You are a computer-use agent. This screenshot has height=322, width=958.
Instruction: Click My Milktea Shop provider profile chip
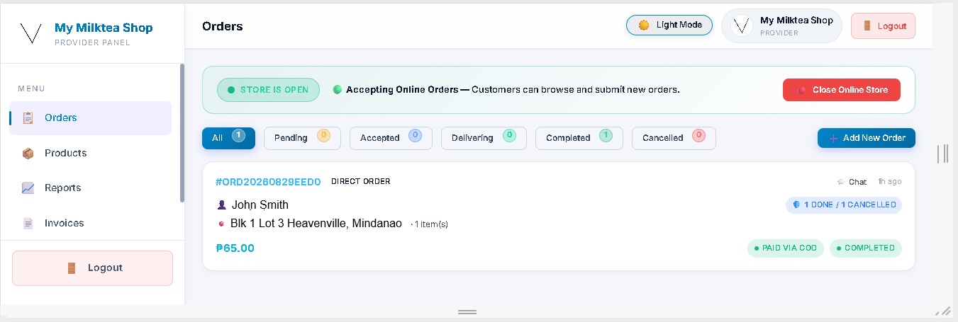coord(781,26)
